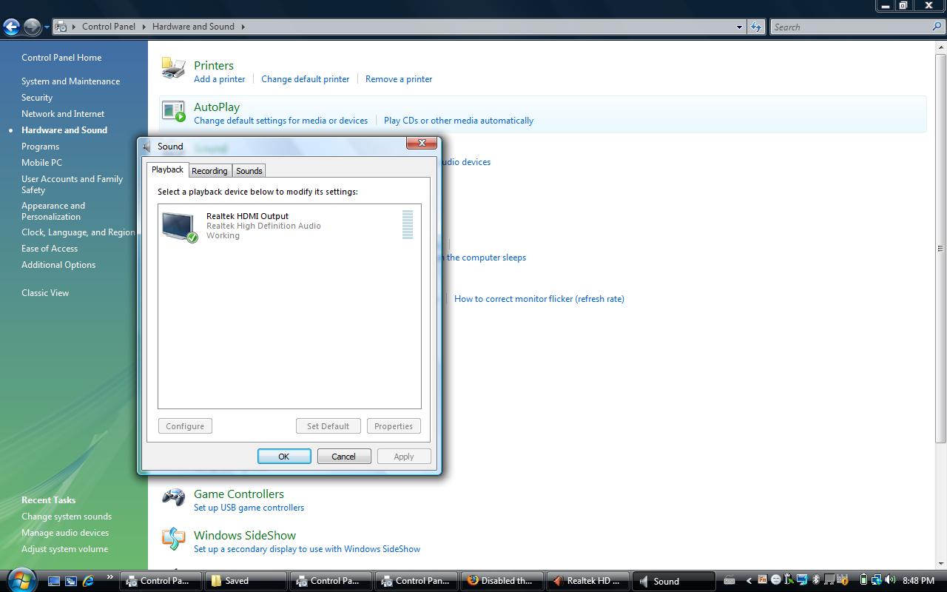This screenshot has width=947, height=592.
Task: Open the Additional Options category
Action: (x=58, y=265)
